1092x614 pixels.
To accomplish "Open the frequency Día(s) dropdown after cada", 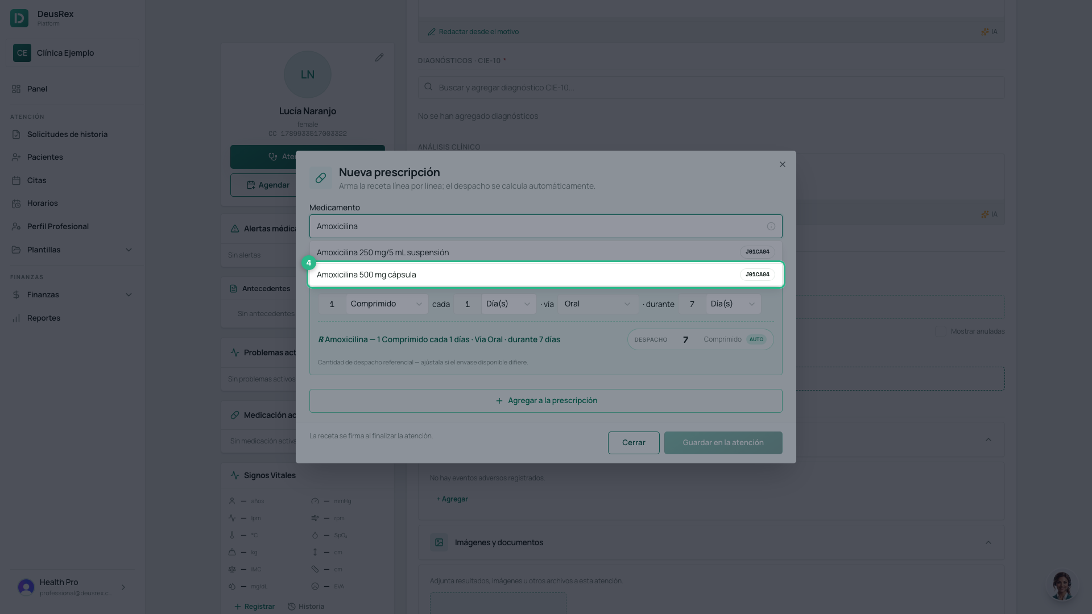I will coord(508,304).
